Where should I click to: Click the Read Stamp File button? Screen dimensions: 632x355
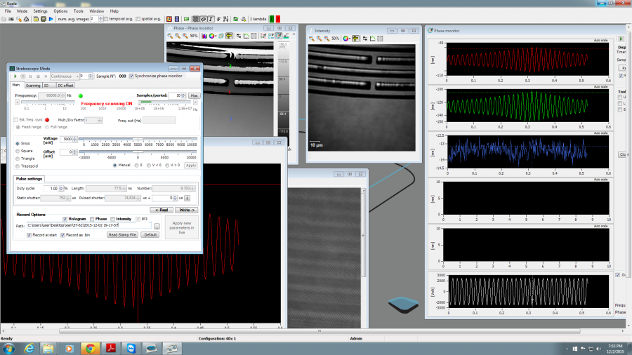(122, 235)
